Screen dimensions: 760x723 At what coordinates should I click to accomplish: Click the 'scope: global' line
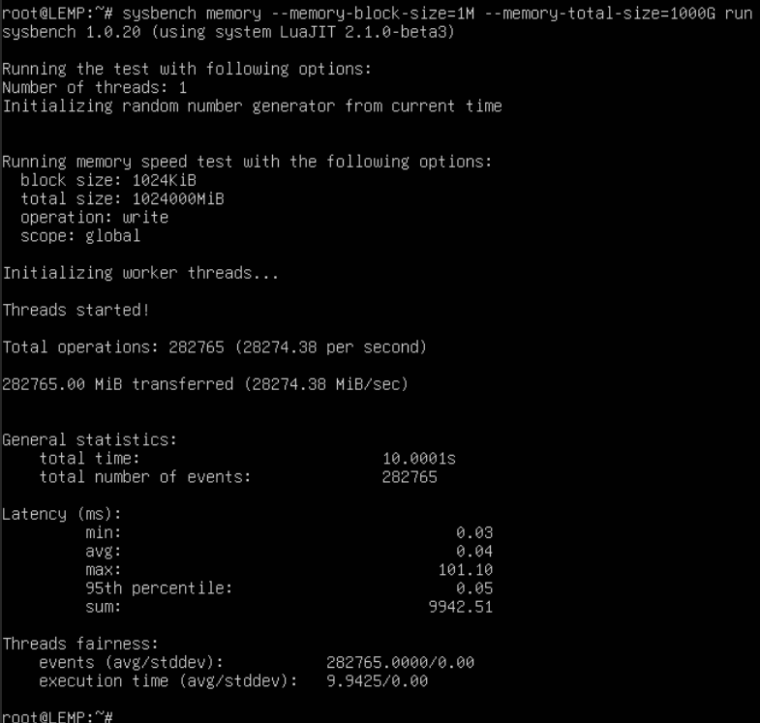click(80, 236)
